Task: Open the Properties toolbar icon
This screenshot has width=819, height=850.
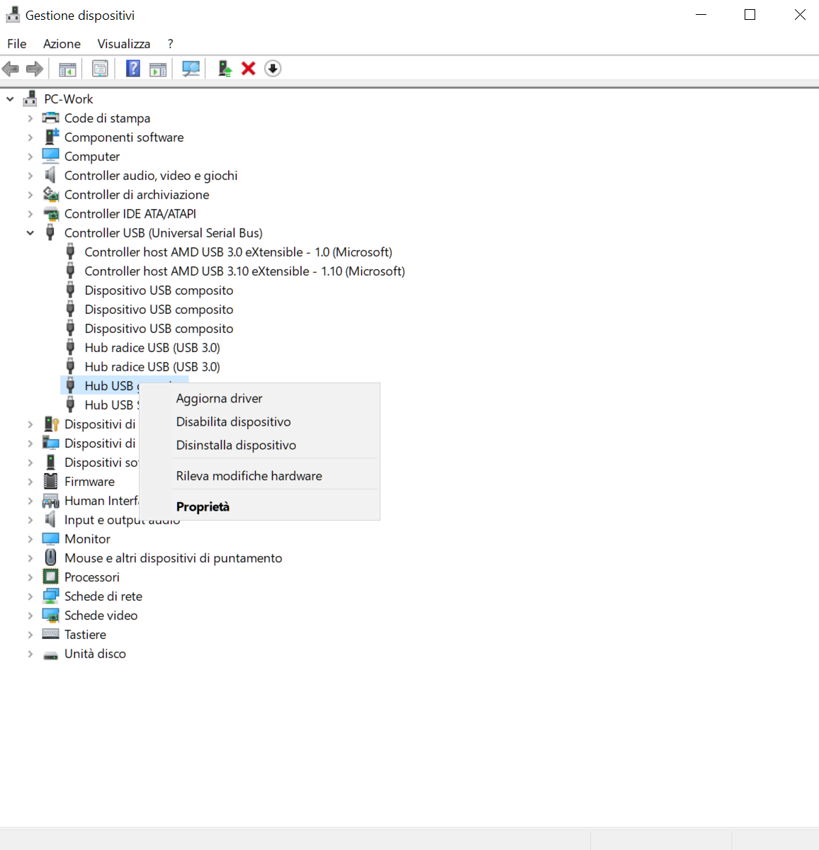Action: (100, 69)
